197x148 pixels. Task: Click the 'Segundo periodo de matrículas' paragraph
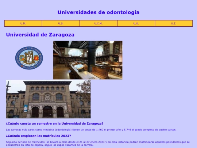click(98, 144)
